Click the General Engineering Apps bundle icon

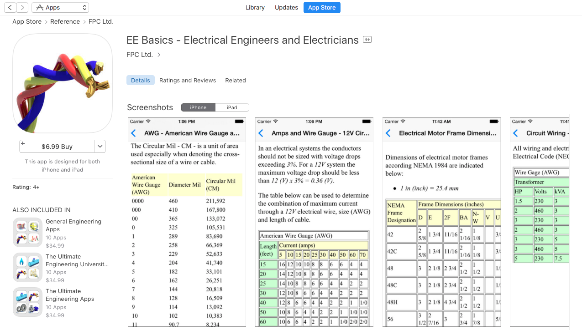tap(27, 233)
